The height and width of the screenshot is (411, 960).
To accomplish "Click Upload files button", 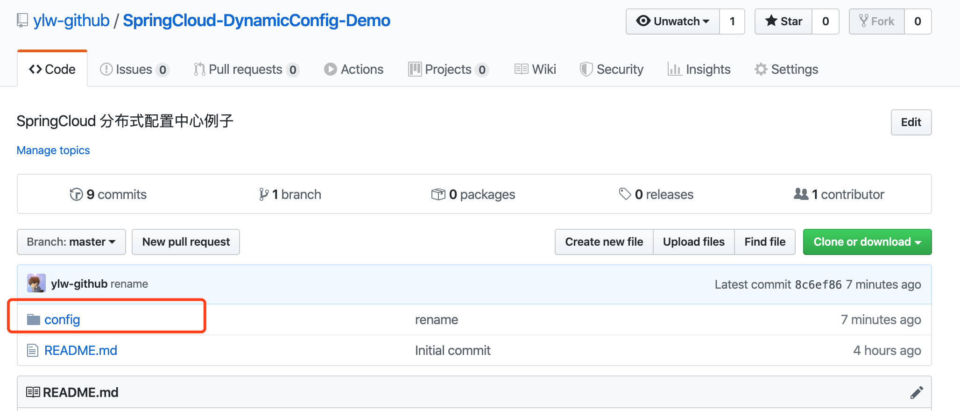I will click(x=694, y=242).
